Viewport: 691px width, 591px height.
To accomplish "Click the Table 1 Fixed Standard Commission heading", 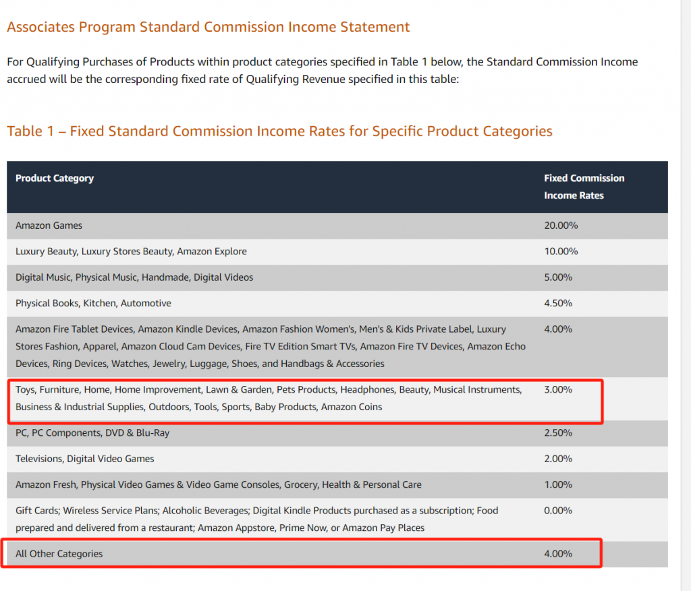I will [279, 131].
